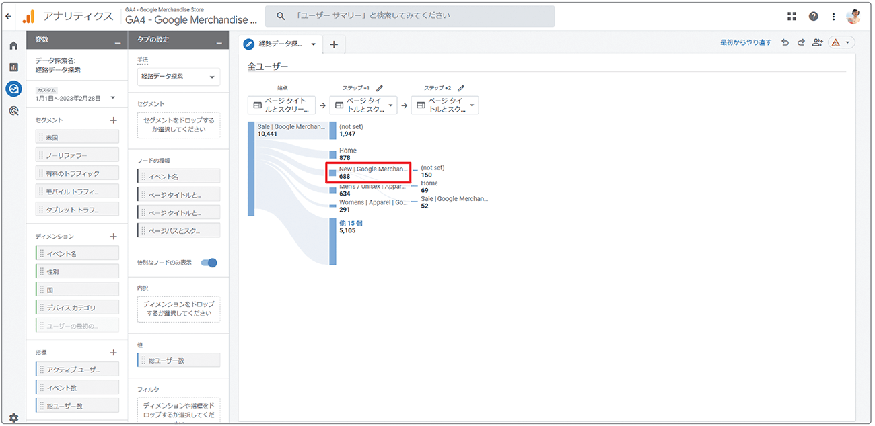Viewport: 875px width, 426px height.
Task: Open the Explore icon in left navigation
Action: [13, 89]
